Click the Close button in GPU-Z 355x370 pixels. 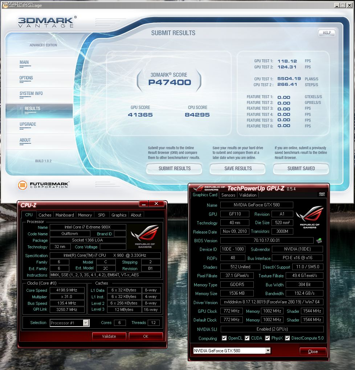point(313,352)
